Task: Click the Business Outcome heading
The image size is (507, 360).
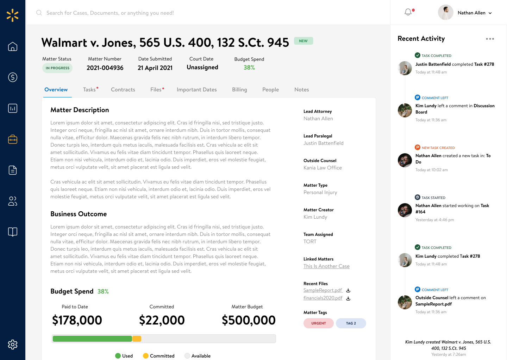Action: tap(79, 214)
